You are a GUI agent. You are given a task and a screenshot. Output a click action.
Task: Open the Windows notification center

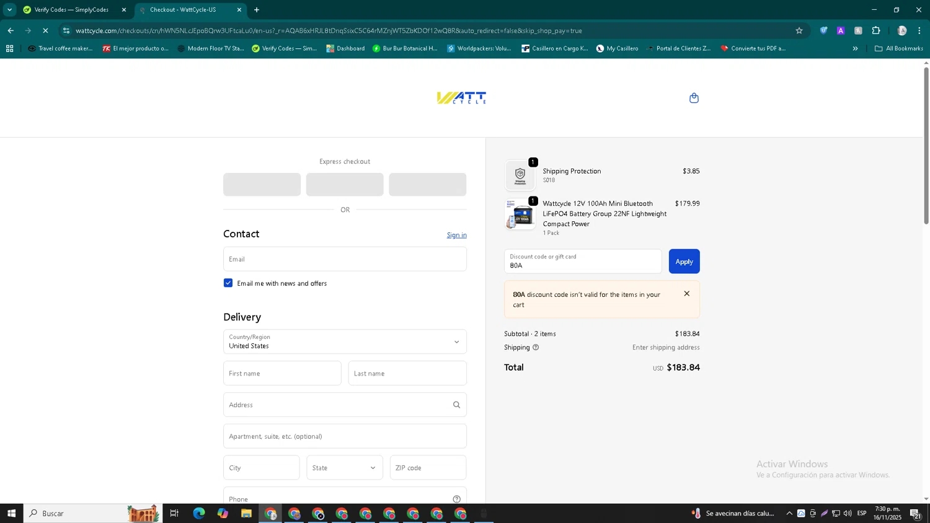click(915, 513)
